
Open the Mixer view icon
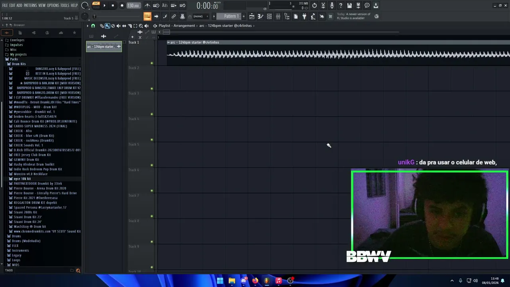(278, 16)
